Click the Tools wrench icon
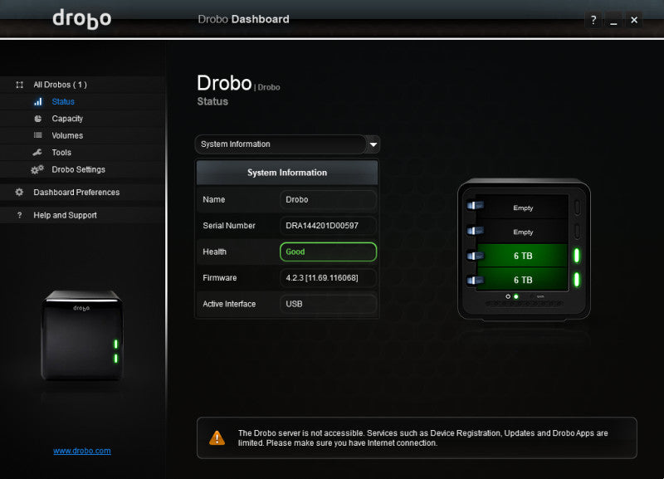664x479 pixels. (37, 153)
